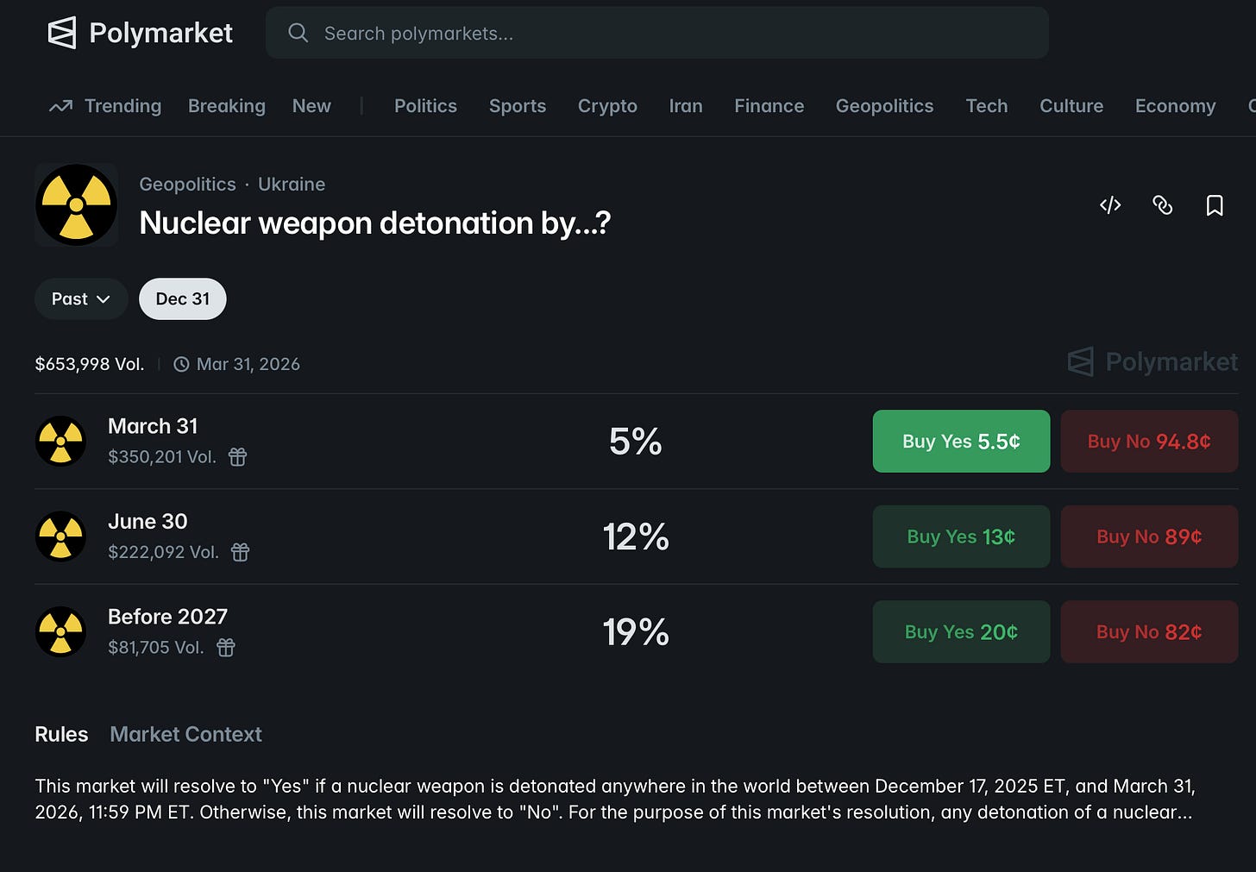This screenshot has height=872, width=1256.
Task: Click the search magnifier icon
Action: 298,33
